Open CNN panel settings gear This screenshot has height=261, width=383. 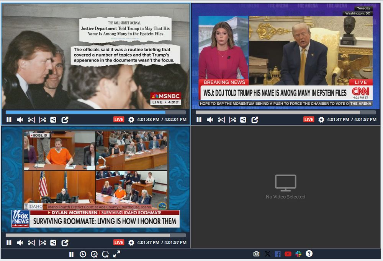321,120
